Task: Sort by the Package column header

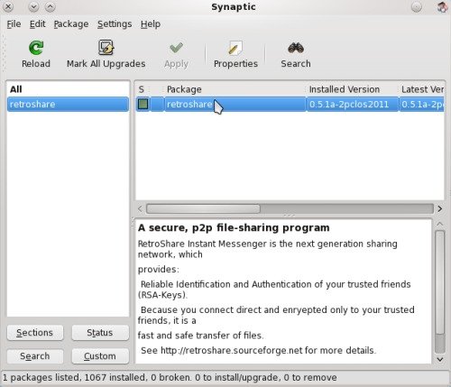Action: 235,89
